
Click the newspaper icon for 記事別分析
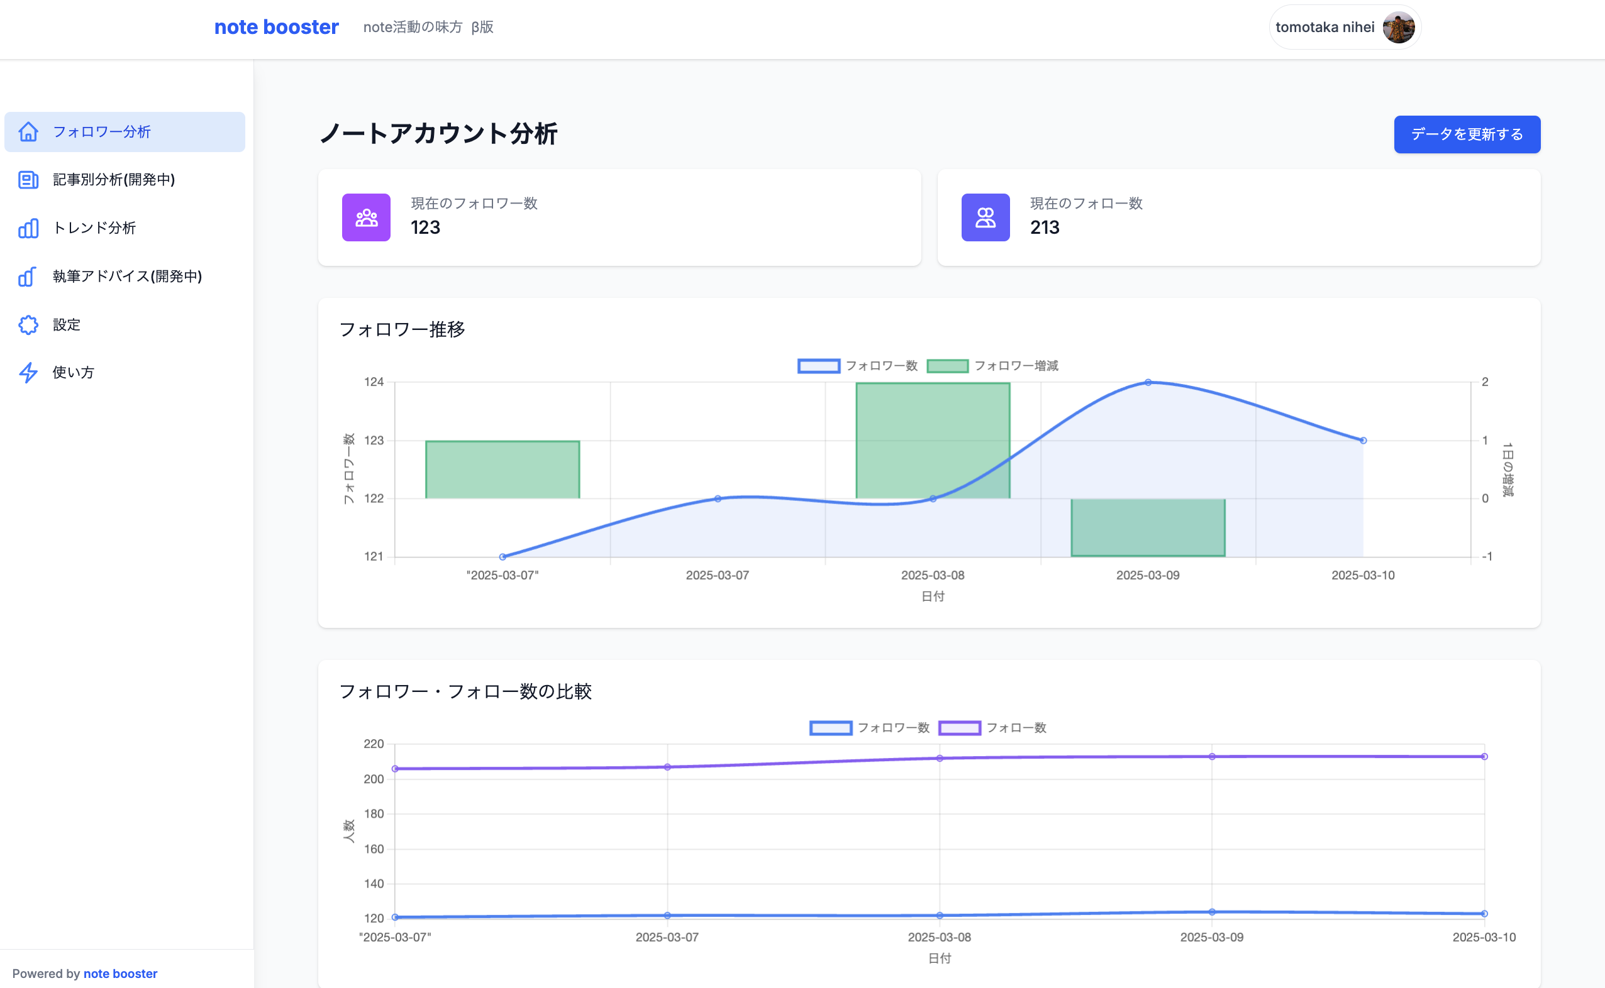point(28,180)
